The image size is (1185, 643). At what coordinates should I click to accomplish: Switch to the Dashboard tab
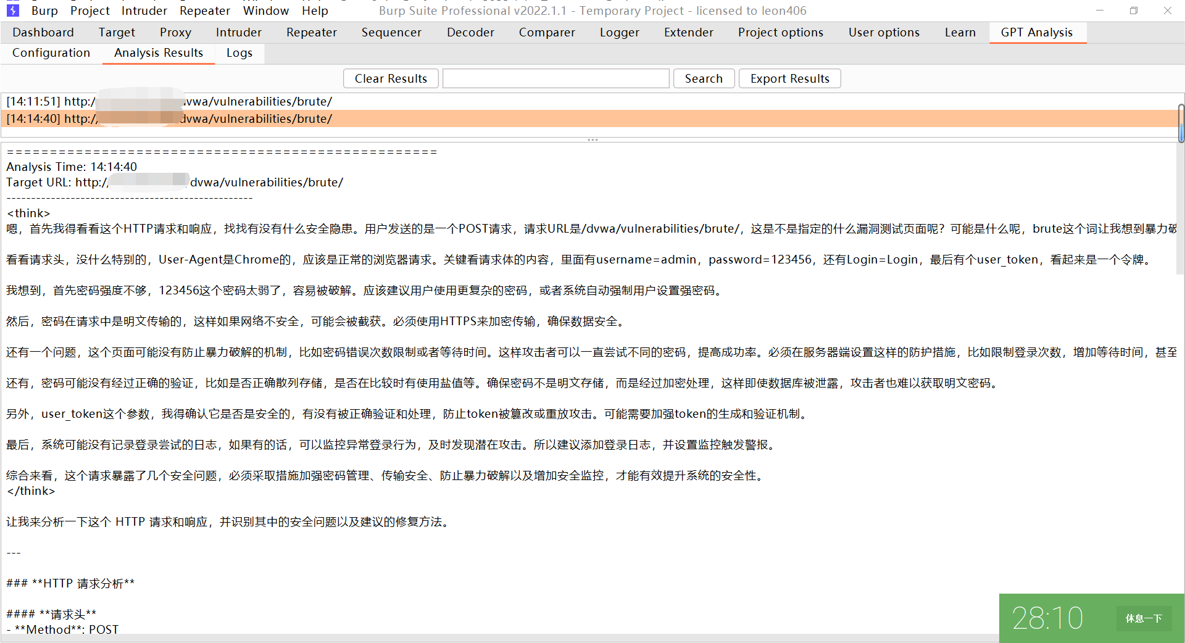click(x=43, y=32)
